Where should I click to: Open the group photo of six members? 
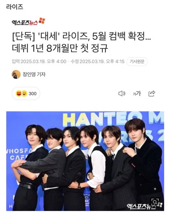click(85, 161)
